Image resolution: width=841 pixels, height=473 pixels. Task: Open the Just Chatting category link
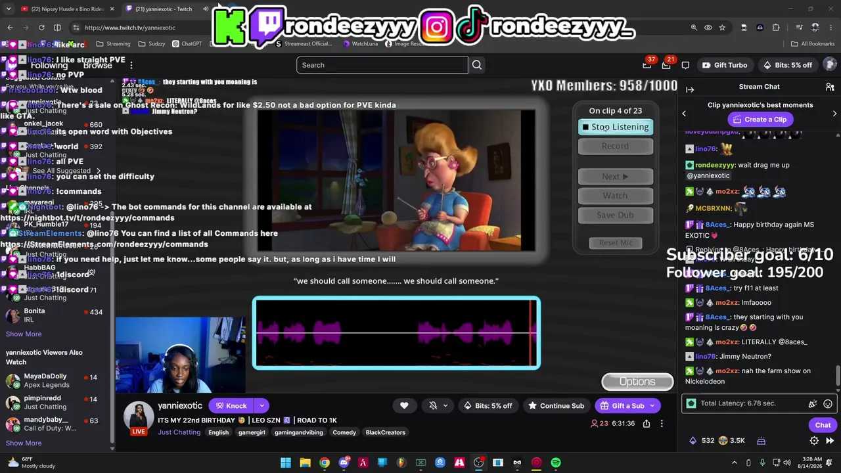click(179, 432)
